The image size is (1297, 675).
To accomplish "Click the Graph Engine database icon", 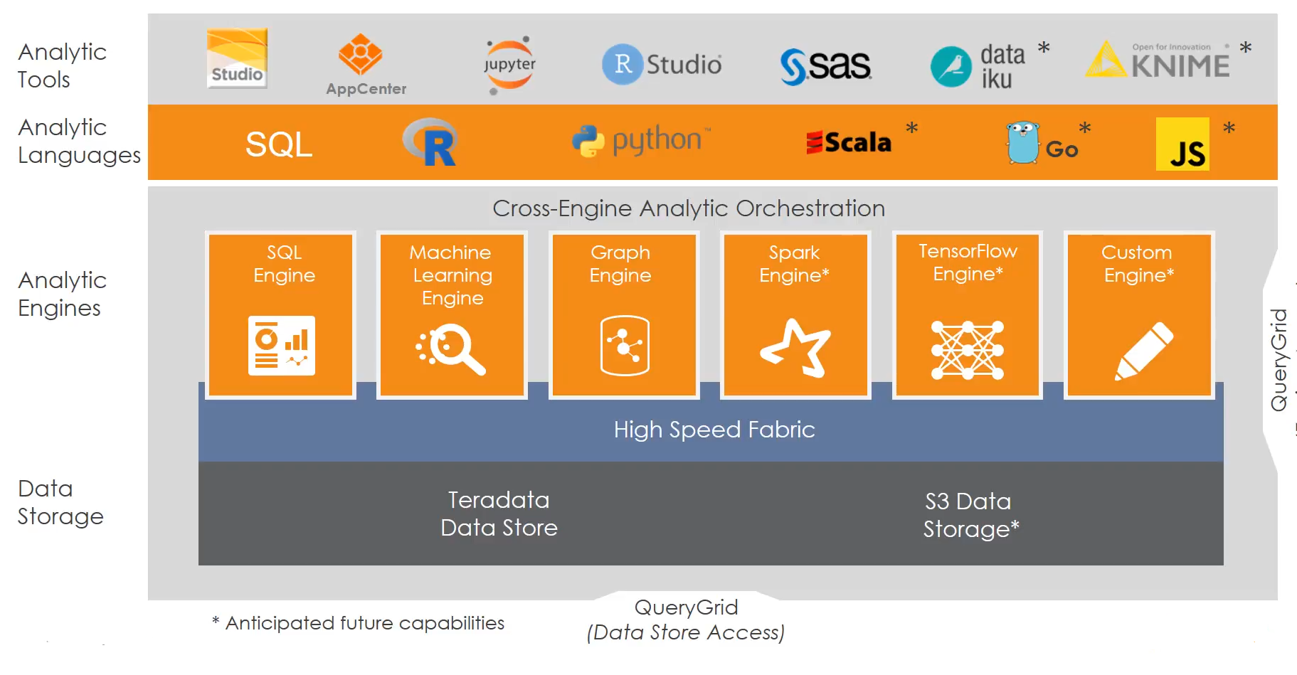I will (625, 346).
